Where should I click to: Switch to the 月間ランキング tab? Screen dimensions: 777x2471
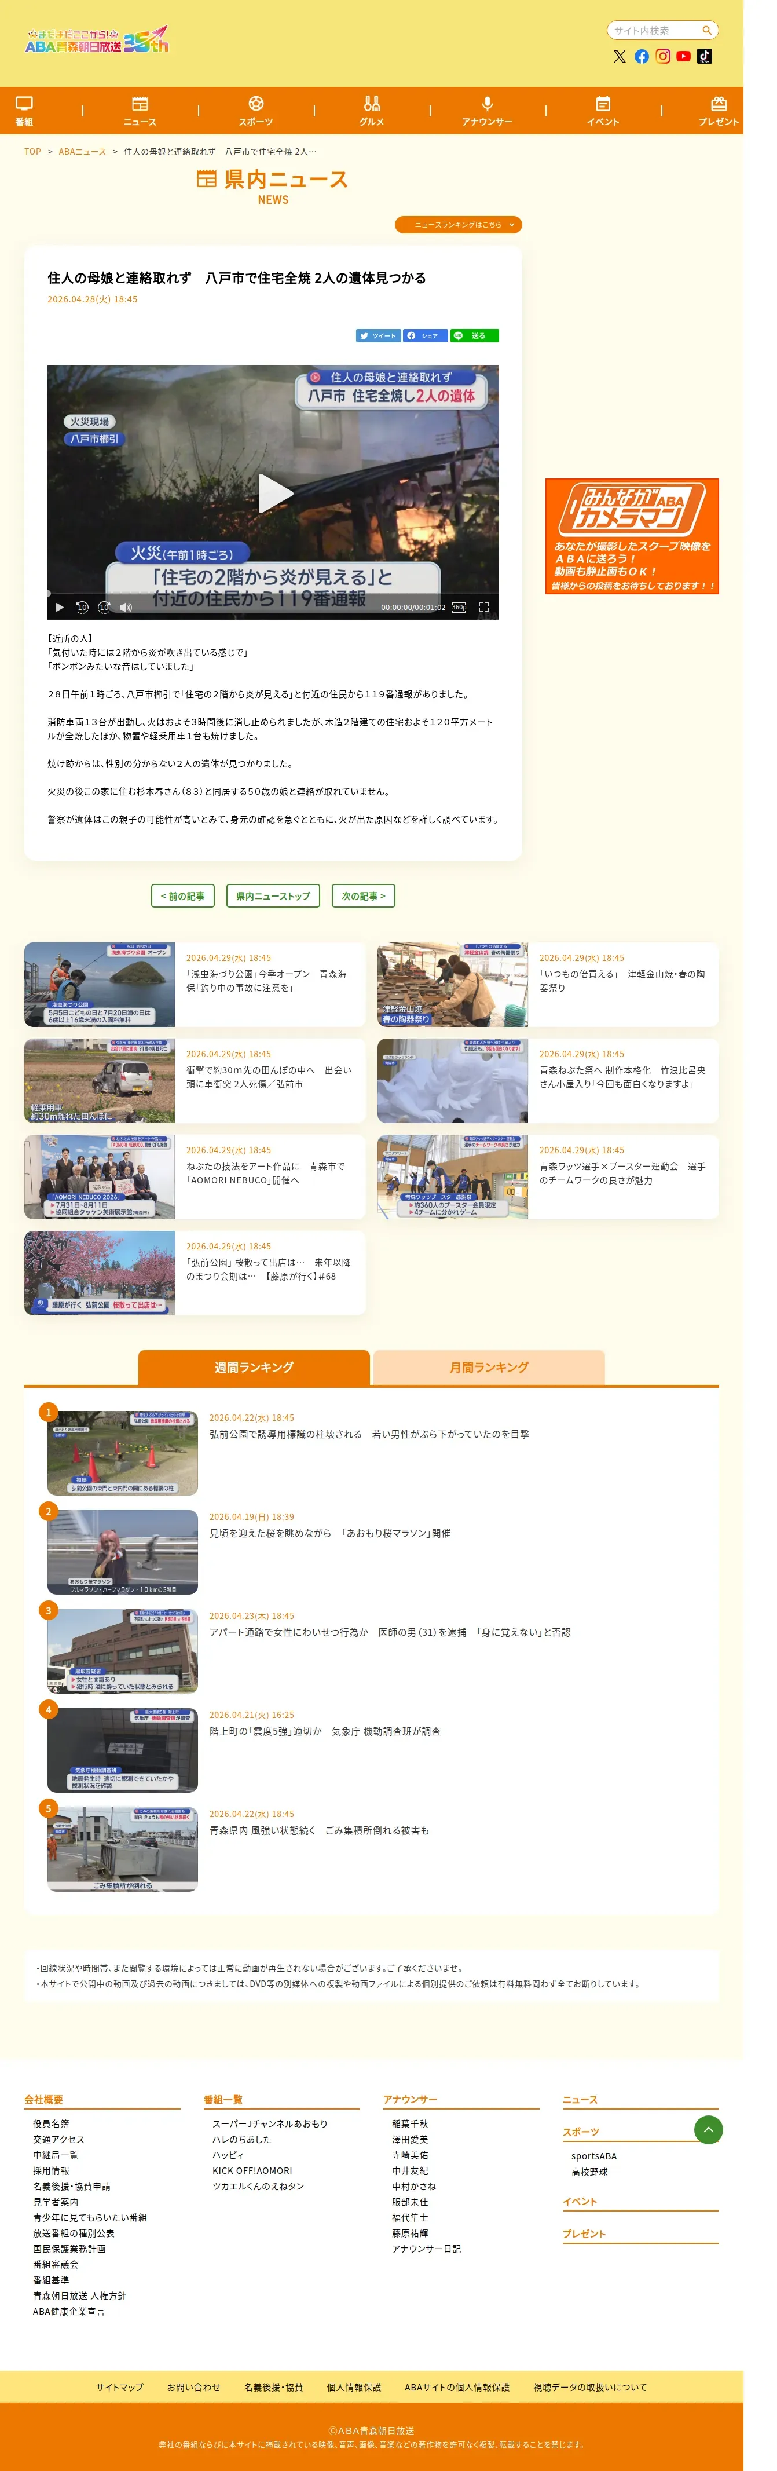coord(489,1367)
